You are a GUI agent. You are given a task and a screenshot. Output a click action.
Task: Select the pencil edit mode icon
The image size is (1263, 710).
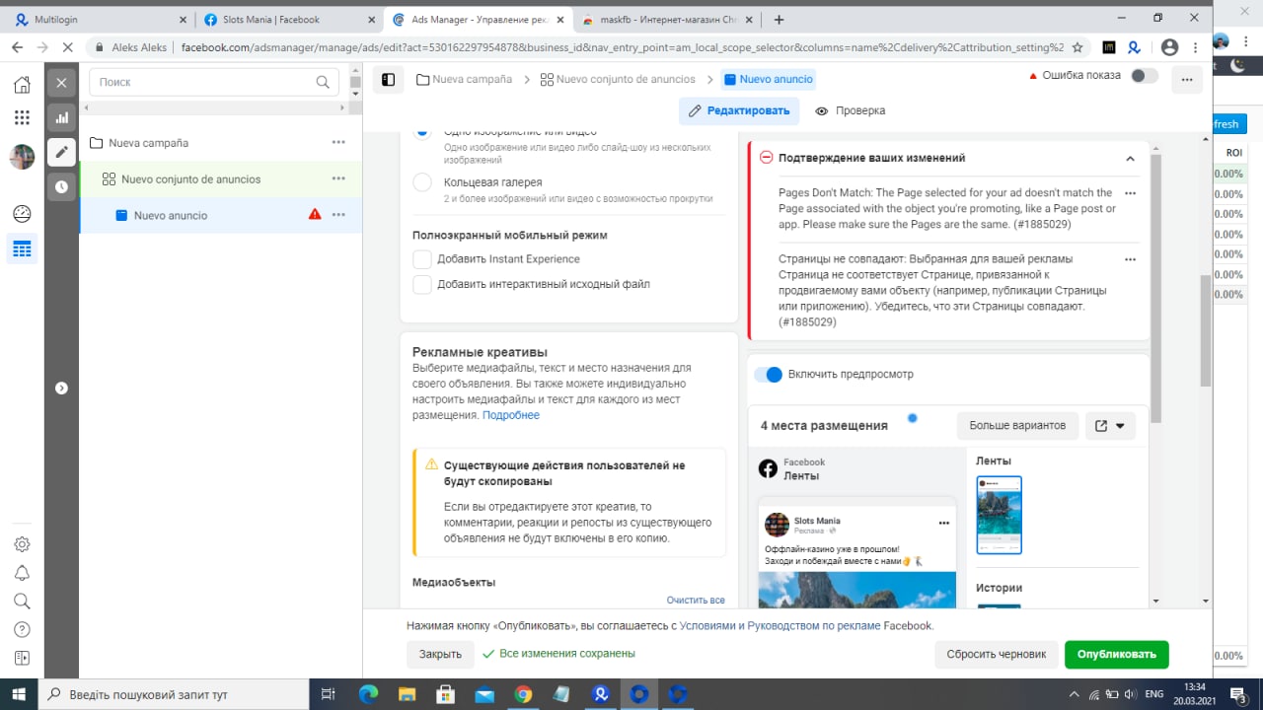click(x=61, y=152)
